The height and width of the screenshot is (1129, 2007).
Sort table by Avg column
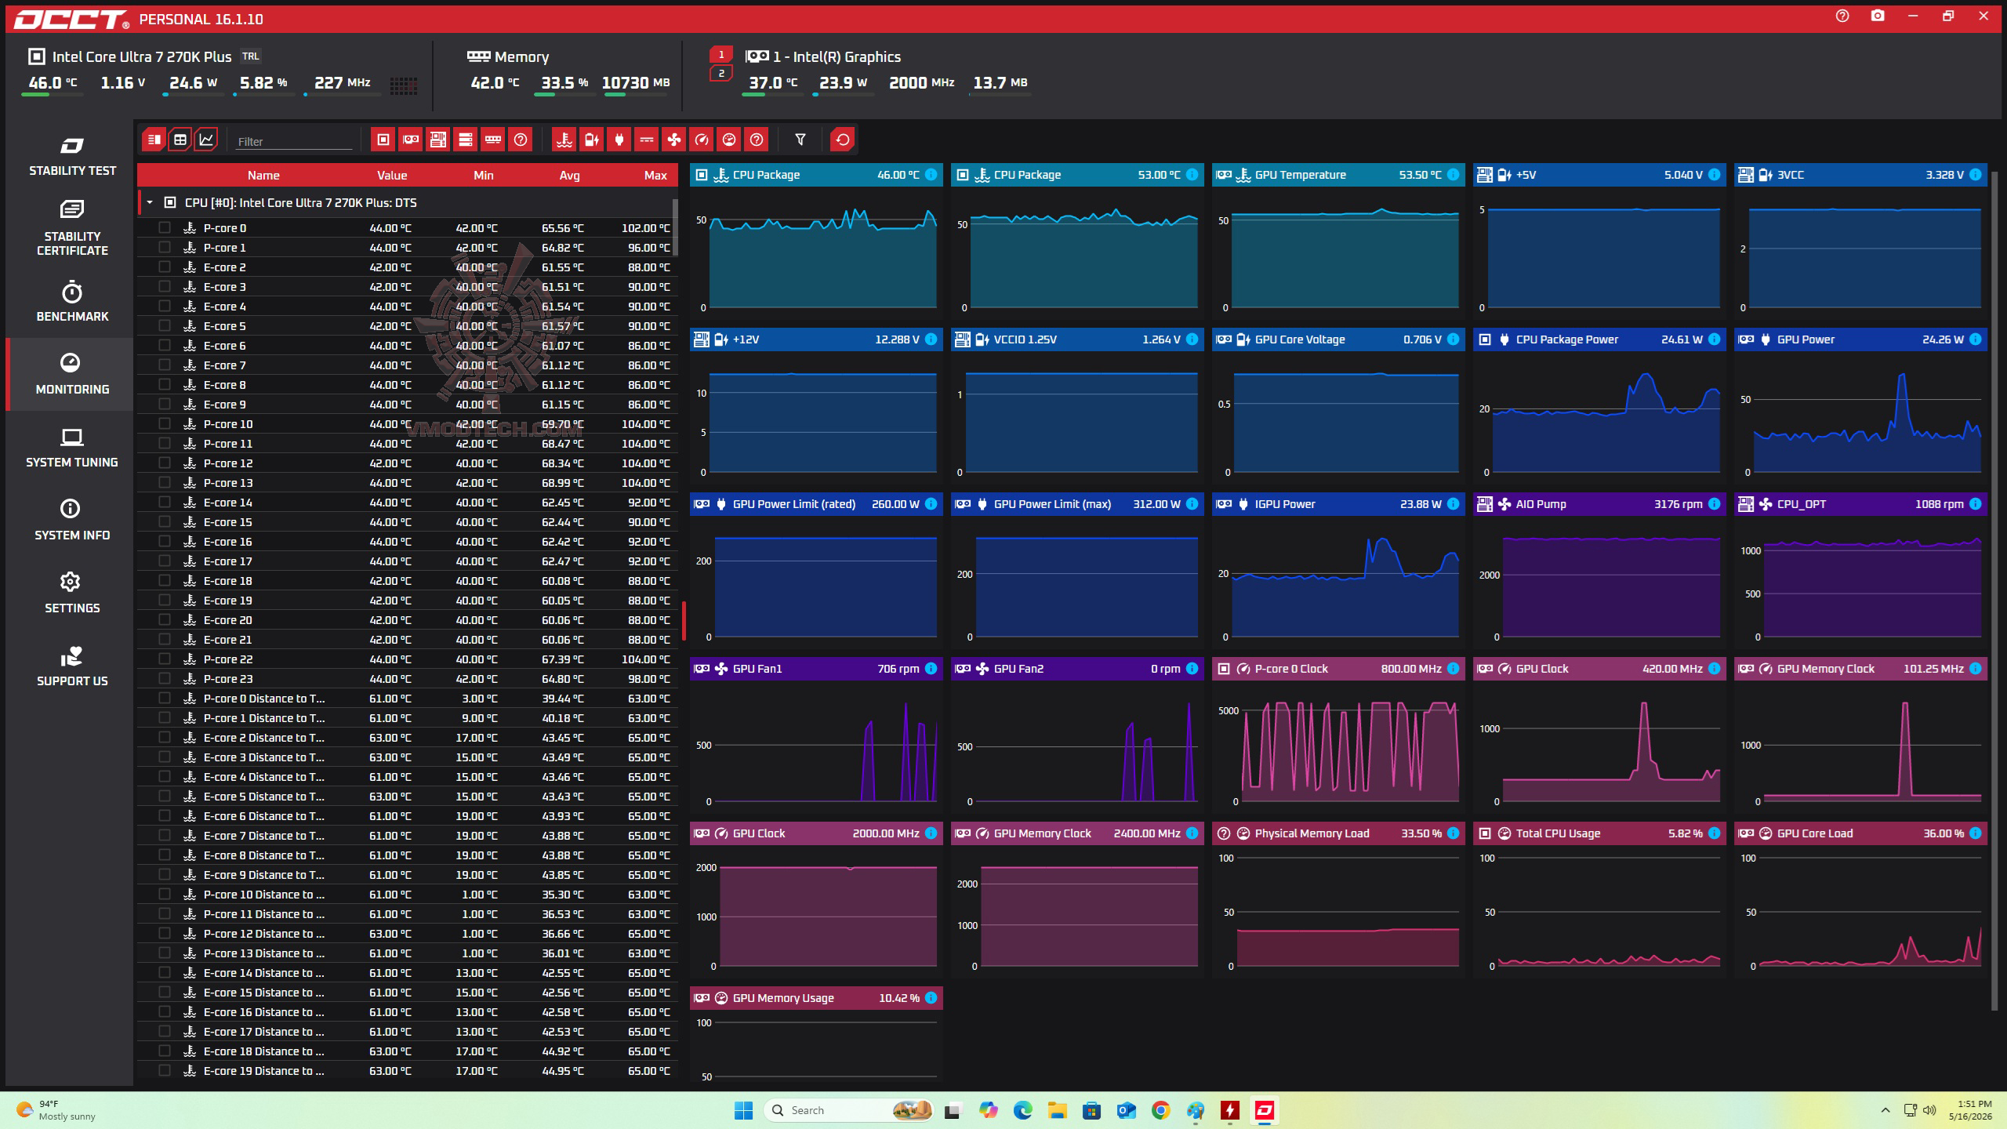[570, 175]
